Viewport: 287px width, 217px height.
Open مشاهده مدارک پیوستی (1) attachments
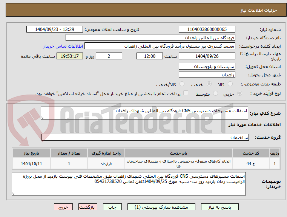coord(161,207)
